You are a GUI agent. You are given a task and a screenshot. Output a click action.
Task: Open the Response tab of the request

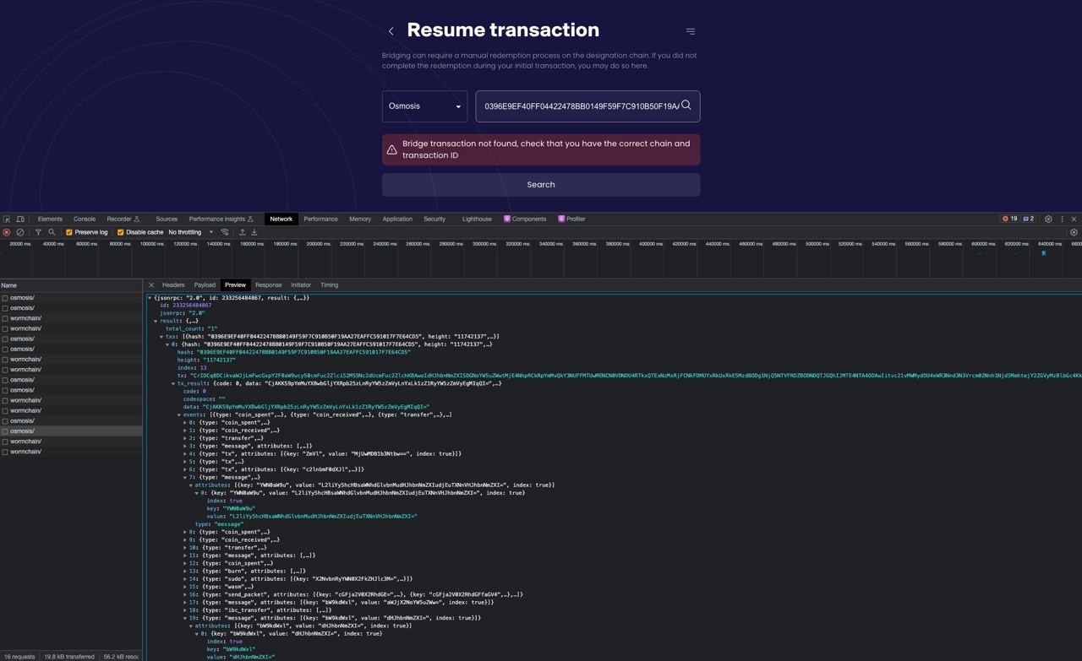tap(268, 284)
